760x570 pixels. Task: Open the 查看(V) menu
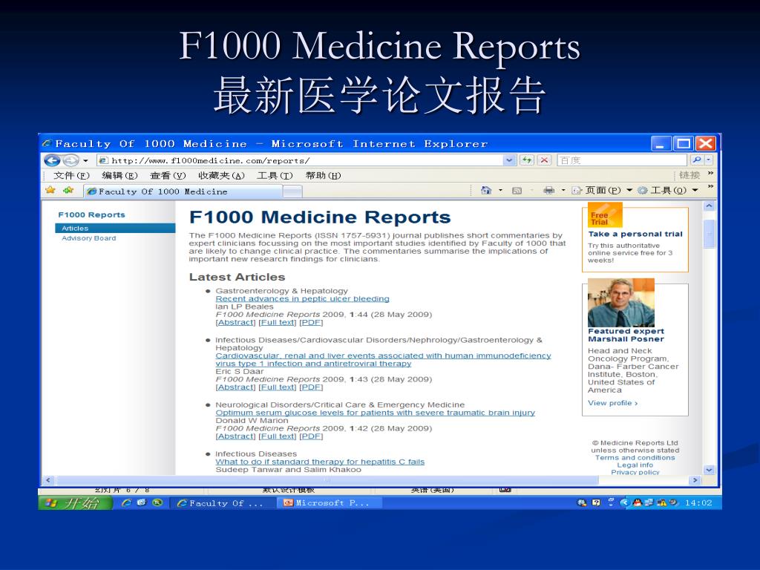pos(168,175)
